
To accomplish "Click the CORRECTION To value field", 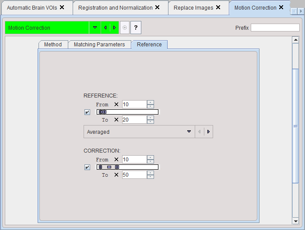I will 134,175.
